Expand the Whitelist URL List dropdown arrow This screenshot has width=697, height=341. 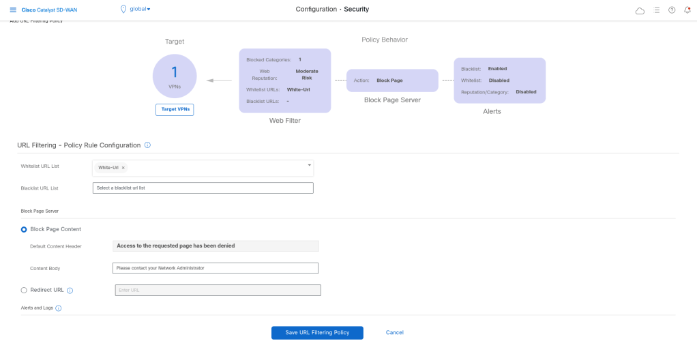tap(309, 165)
